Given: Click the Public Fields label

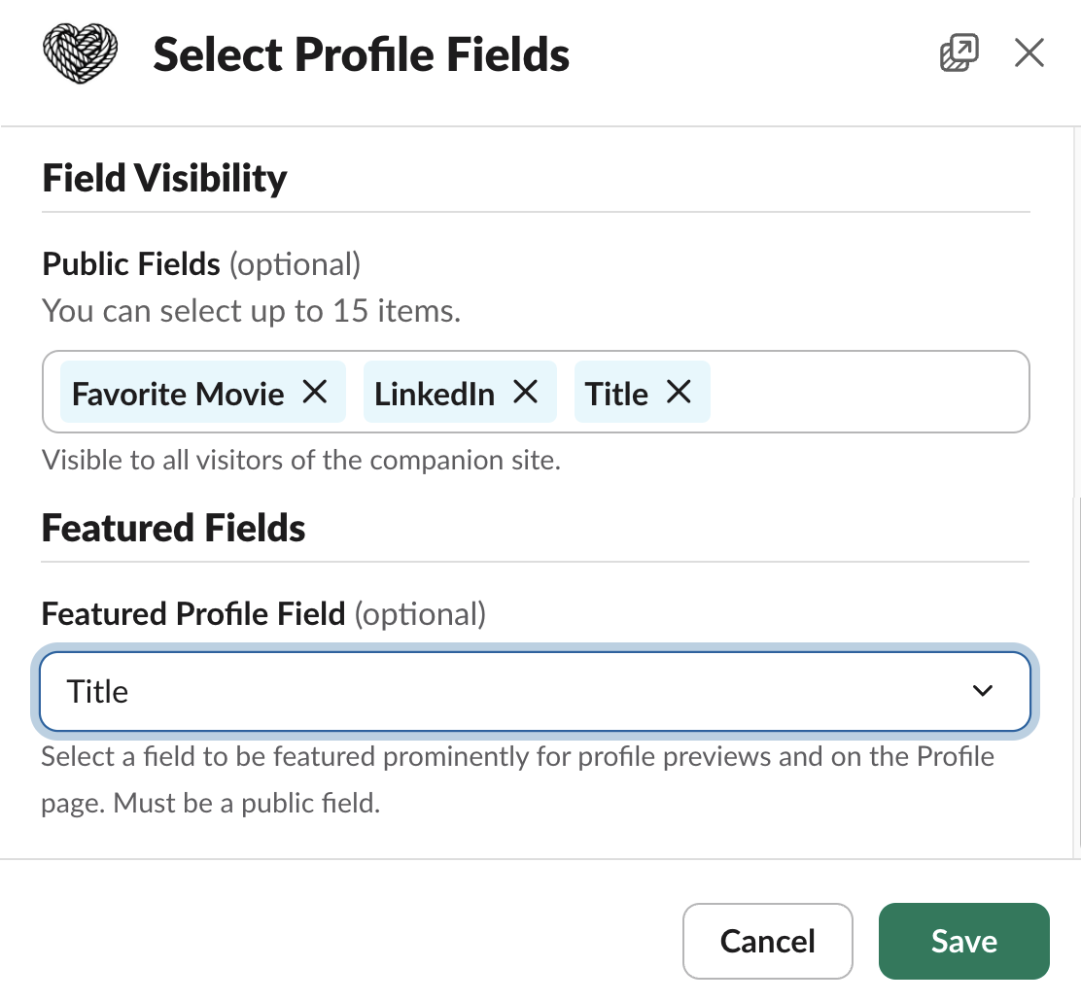Looking at the screenshot, I should [131, 263].
